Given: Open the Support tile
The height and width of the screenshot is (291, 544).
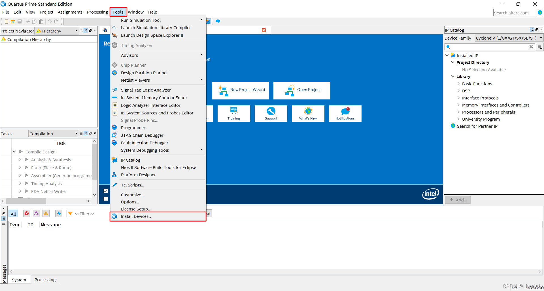Looking at the screenshot, I should coord(271,114).
